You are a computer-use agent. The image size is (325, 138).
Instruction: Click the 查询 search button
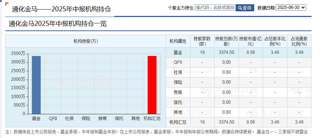click(x=245, y=8)
